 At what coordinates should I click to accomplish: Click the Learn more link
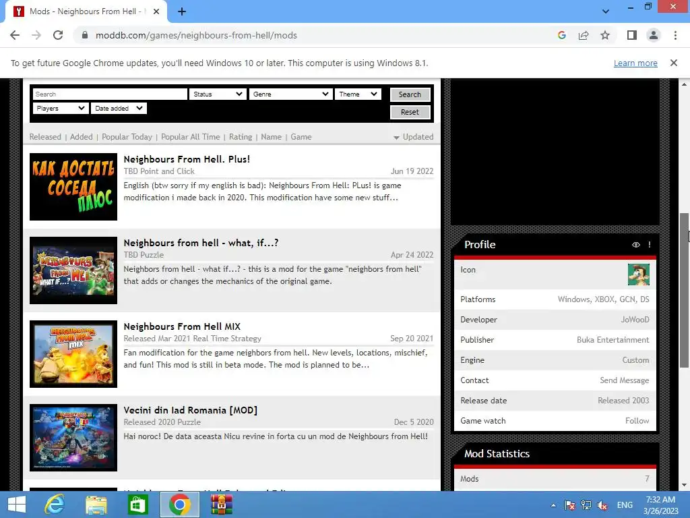coord(635,63)
